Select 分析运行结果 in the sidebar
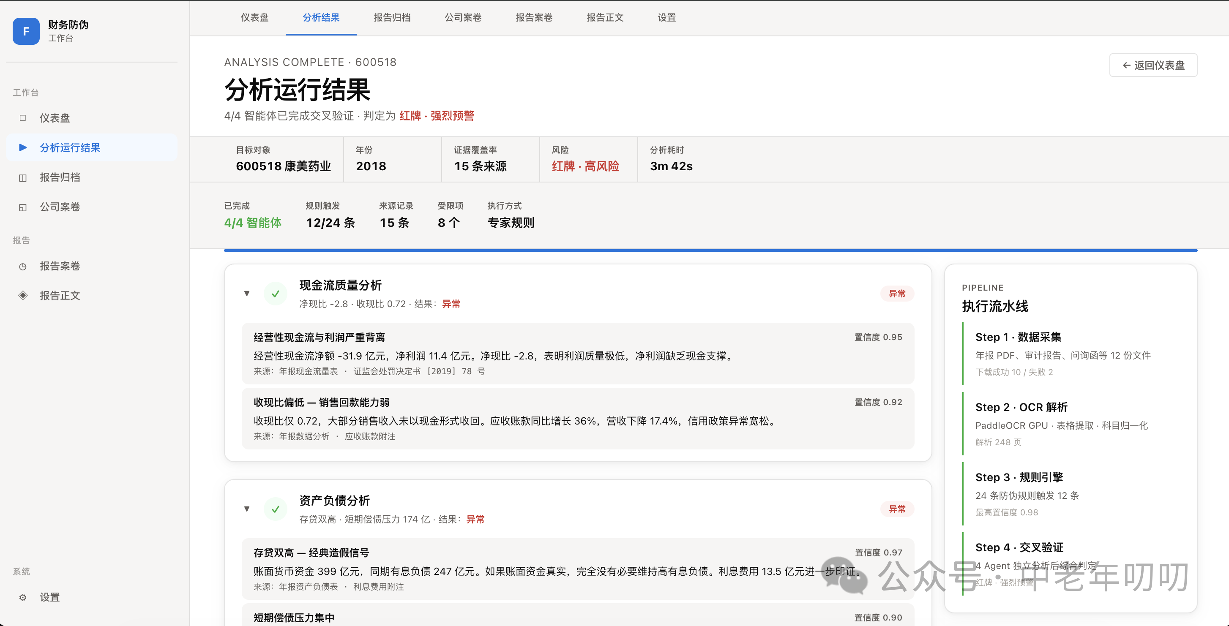Viewport: 1229px width, 626px height. coord(92,147)
